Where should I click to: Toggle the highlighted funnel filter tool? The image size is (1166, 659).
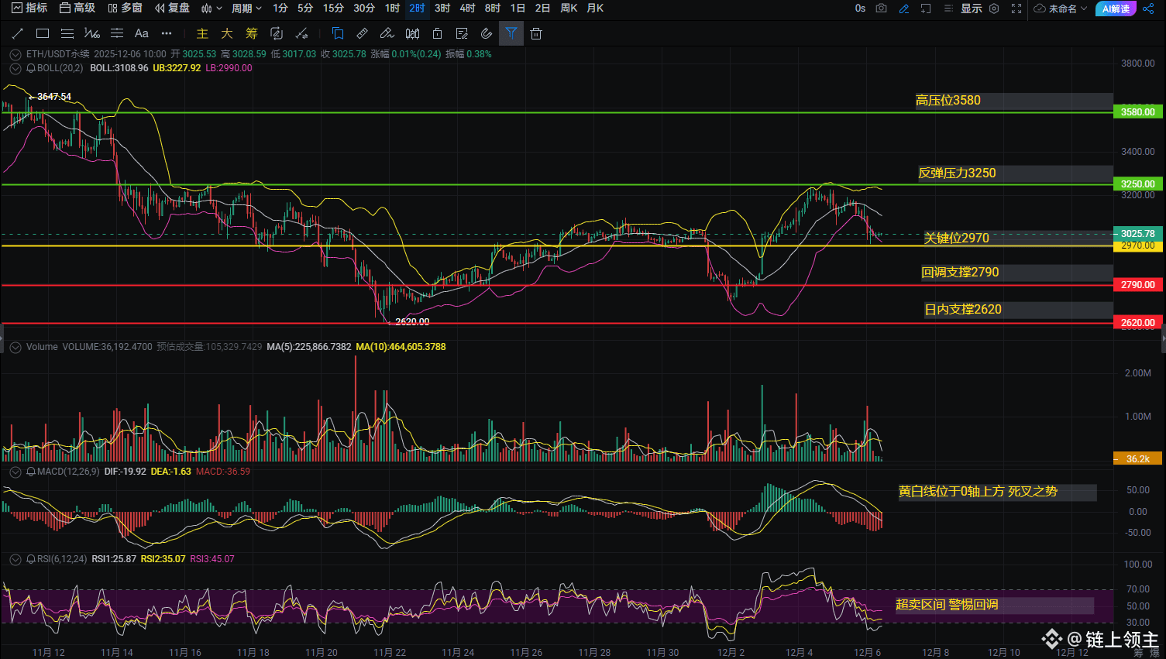[511, 33]
